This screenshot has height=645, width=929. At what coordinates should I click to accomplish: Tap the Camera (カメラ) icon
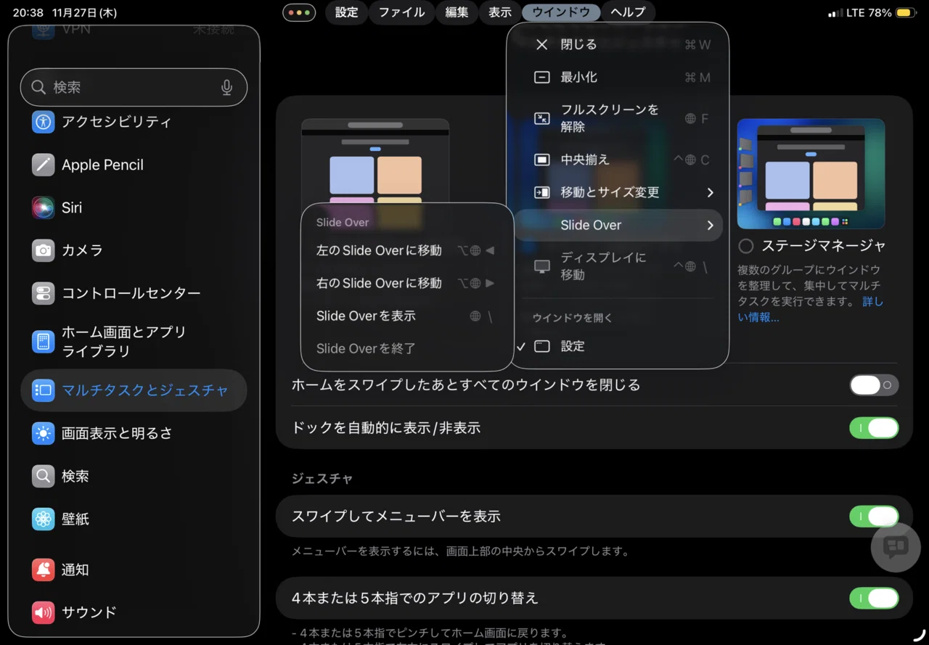44,250
